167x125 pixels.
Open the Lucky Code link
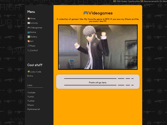tap(34, 72)
